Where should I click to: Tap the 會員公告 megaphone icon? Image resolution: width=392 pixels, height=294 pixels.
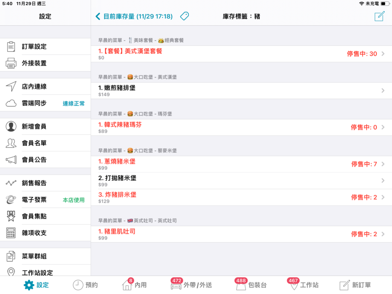click(11, 160)
